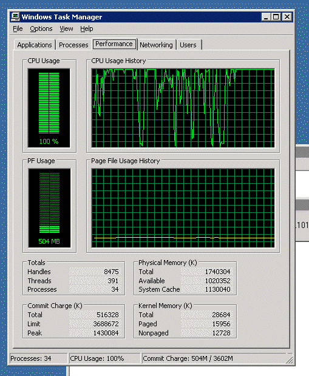Screen dimensions: 309x376
Task: Click the Handles value 8475
Action: (111, 272)
